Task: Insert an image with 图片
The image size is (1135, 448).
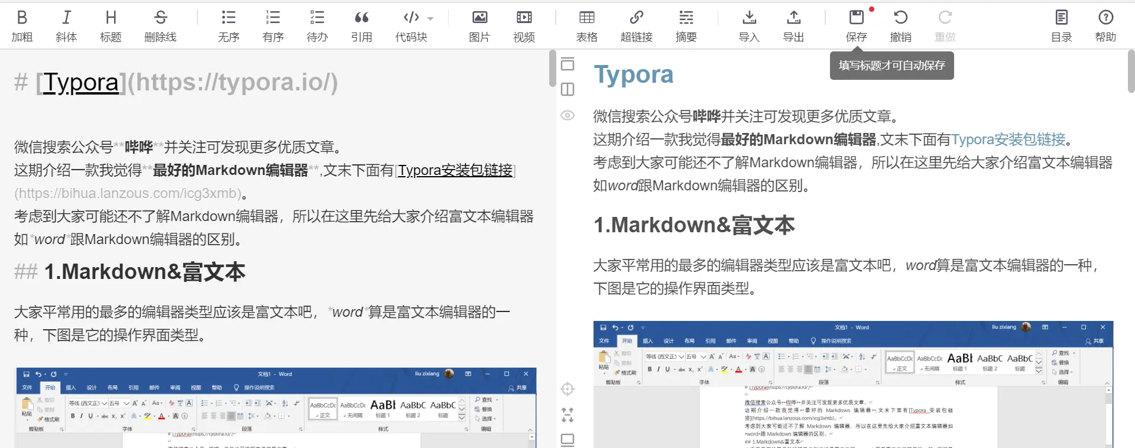Action: coord(479,25)
